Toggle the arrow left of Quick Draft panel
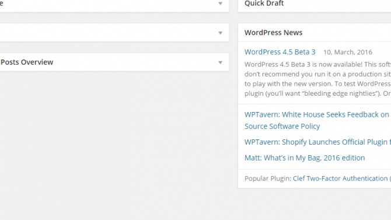The width and height of the screenshot is (391, 220). tap(220, 4)
